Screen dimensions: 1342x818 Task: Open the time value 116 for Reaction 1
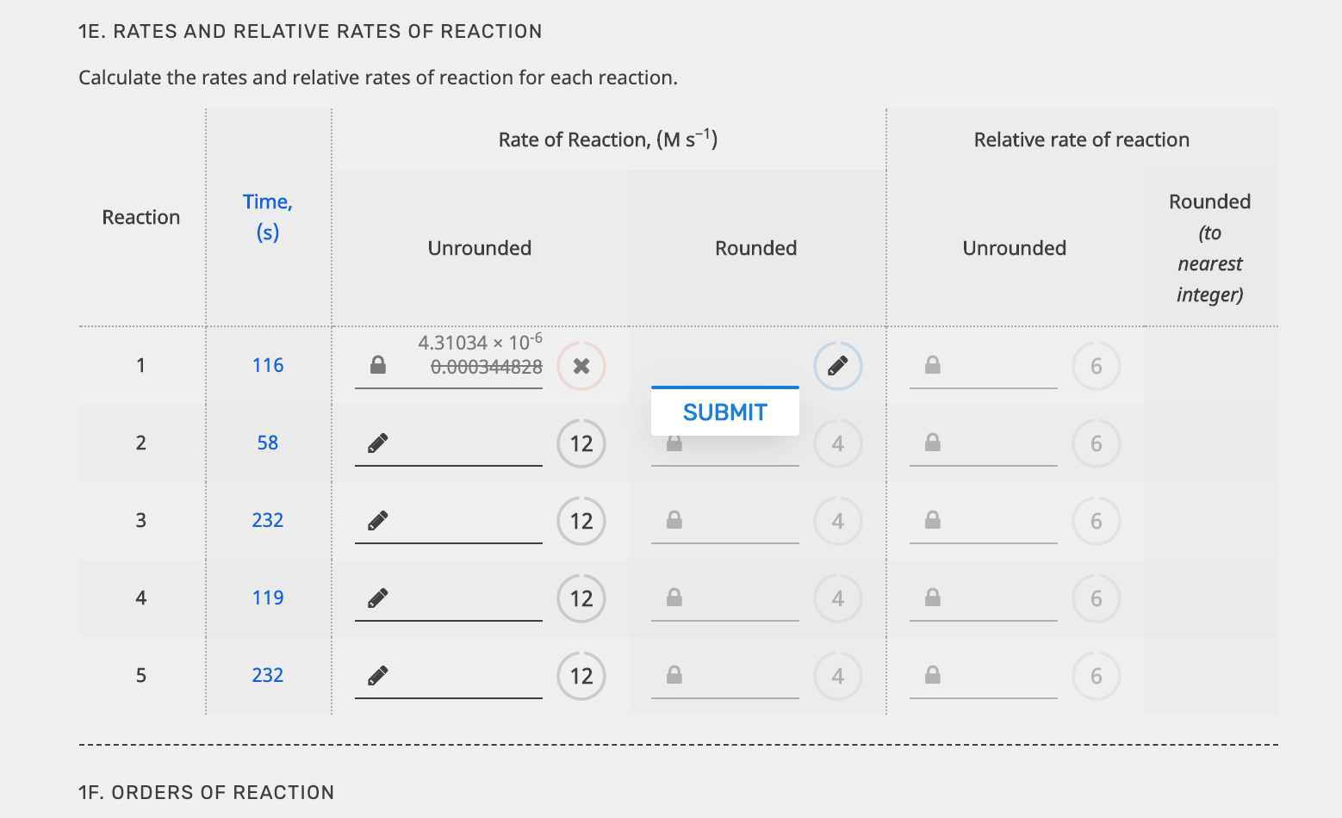pyautogui.click(x=268, y=364)
